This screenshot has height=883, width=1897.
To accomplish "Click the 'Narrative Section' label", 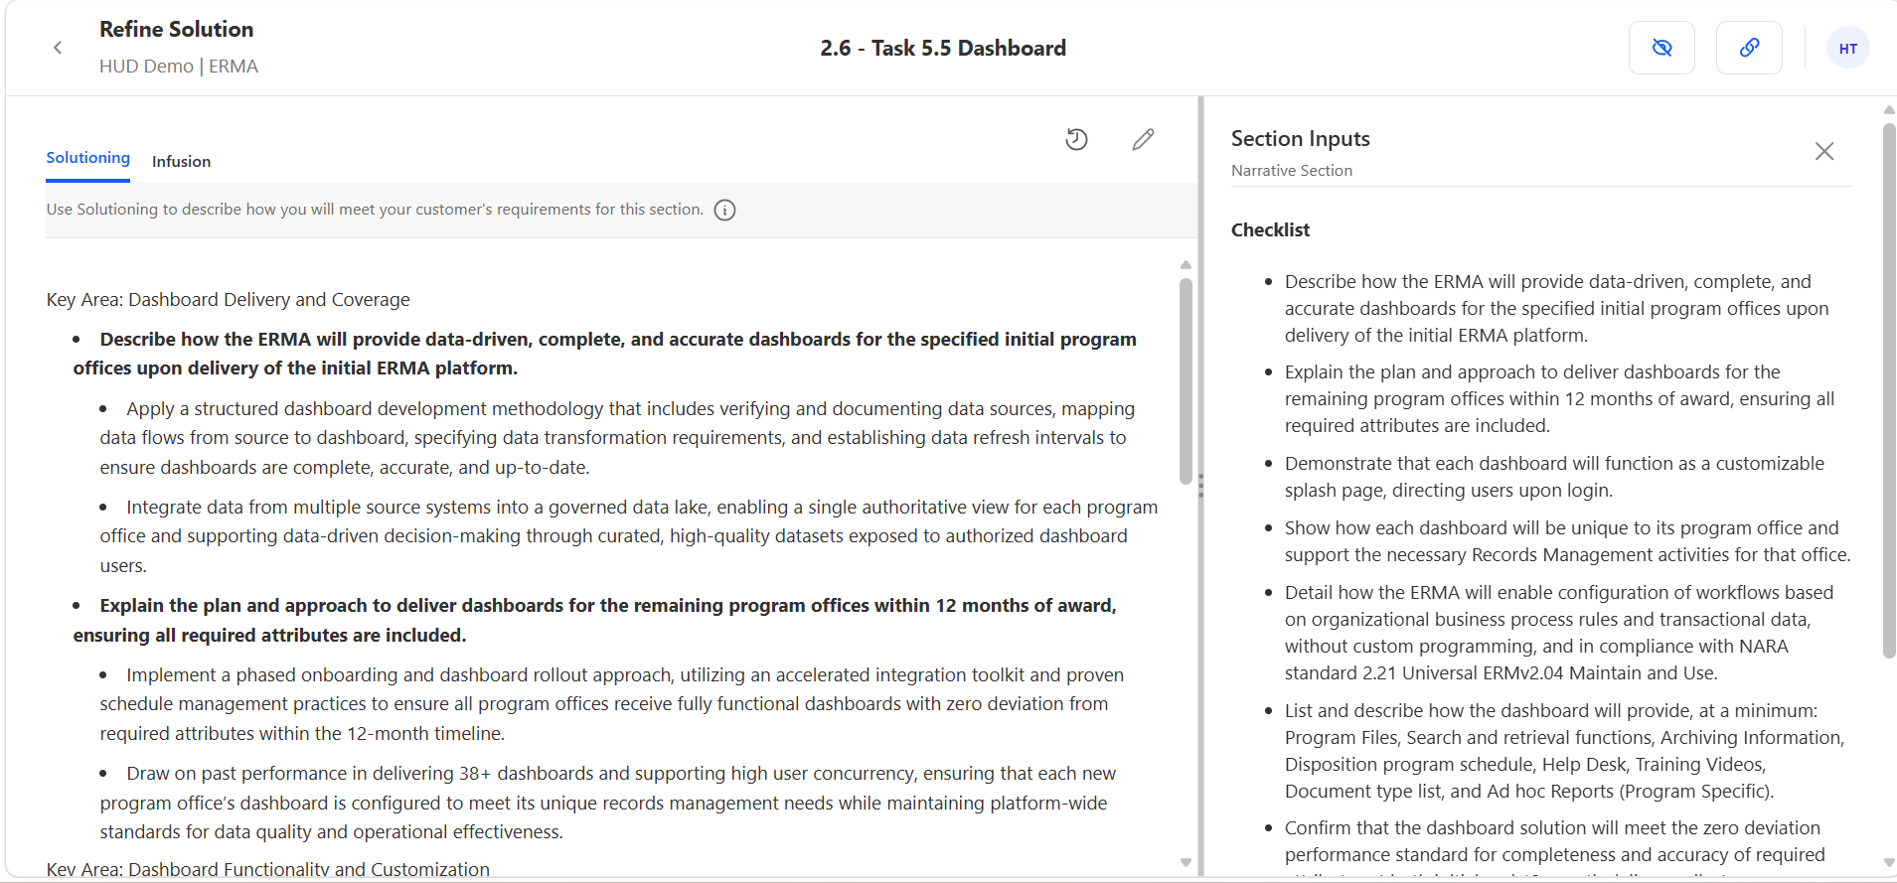I will pyautogui.click(x=1291, y=171).
